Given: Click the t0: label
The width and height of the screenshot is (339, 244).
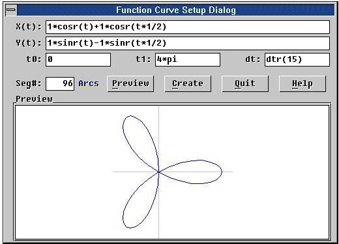Looking at the screenshot, I should coord(34,59).
